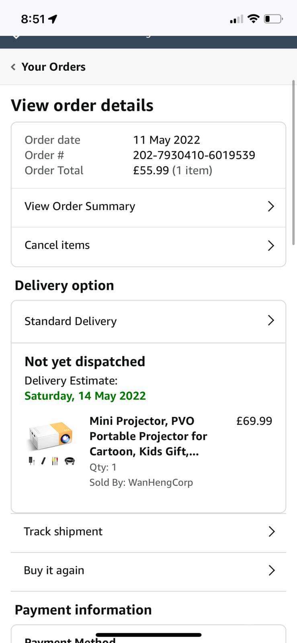The height and width of the screenshot is (643, 297).
Task: Tap the Buy it again chevron arrow
Action: point(272,570)
